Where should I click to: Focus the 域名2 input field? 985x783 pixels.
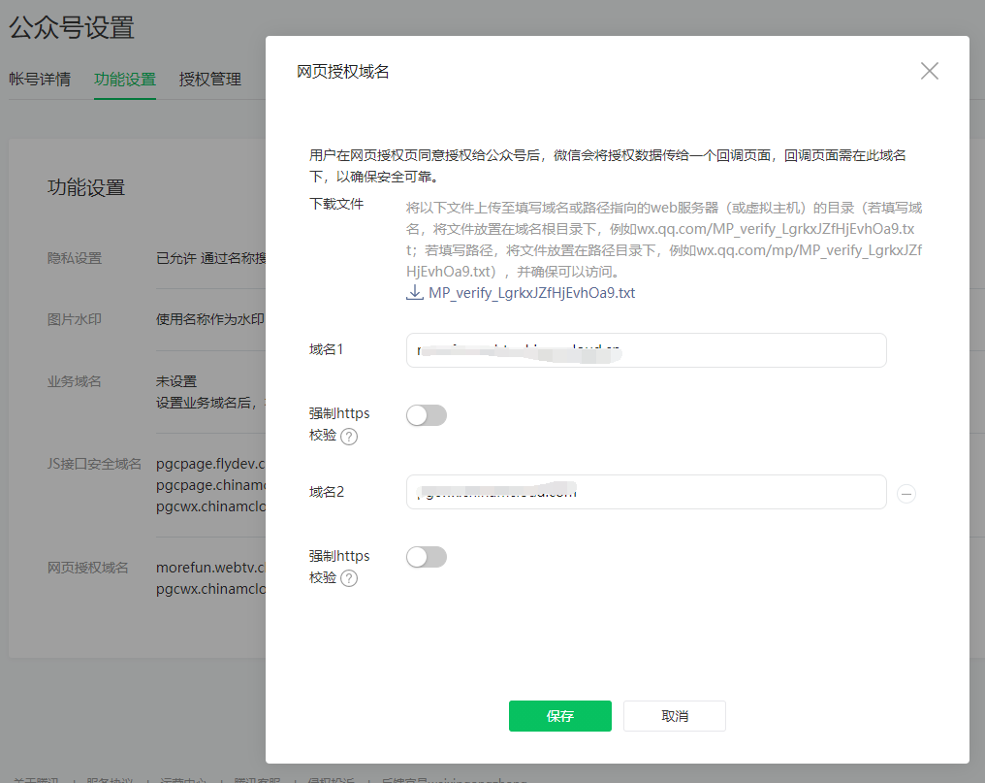[x=646, y=492]
